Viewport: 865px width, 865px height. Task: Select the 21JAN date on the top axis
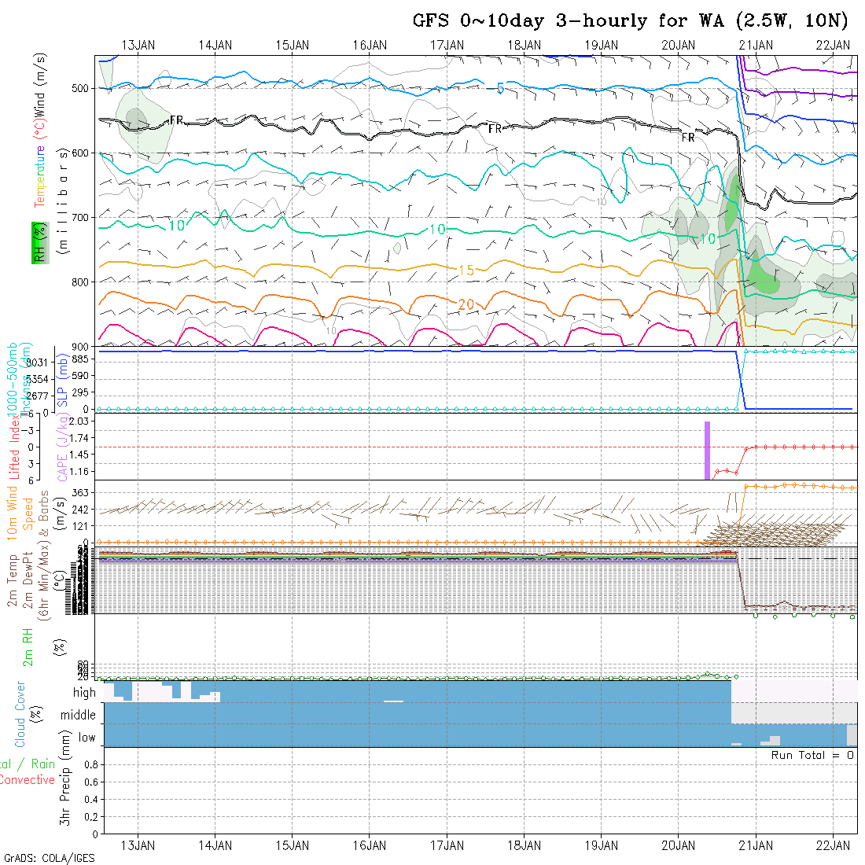coord(756,45)
